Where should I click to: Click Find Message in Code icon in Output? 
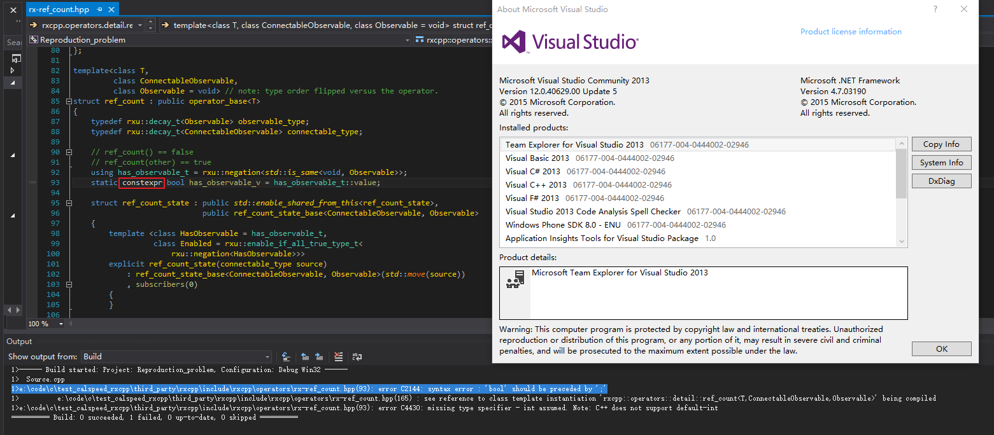click(x=287, y=357)
